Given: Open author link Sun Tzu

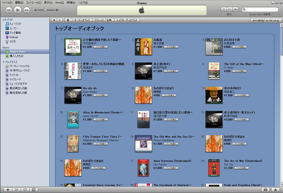Looking at the screenshot, I should tap(229, 164).
